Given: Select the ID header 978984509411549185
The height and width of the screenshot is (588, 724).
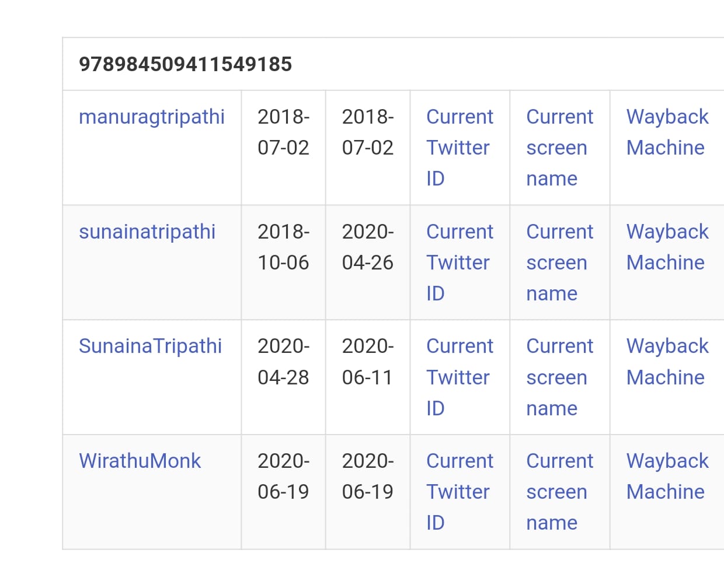Looking at the screenshot, I should click(186, 64).
